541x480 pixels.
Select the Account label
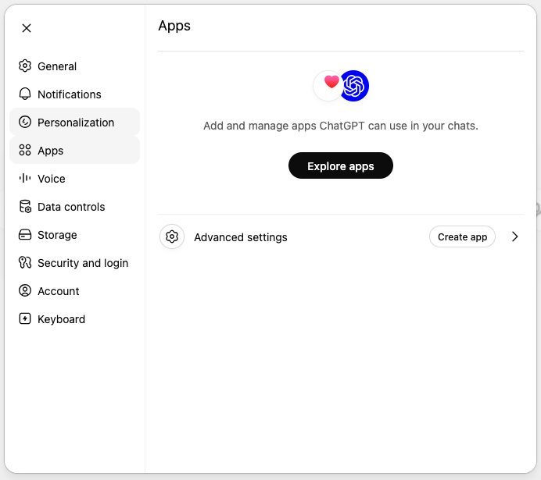59,291
